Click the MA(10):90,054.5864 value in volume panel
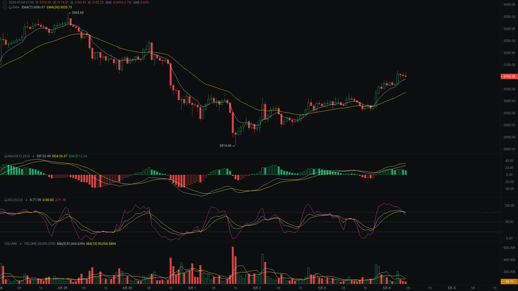This screenshot has height=291, width=518. tap(101, 243)
